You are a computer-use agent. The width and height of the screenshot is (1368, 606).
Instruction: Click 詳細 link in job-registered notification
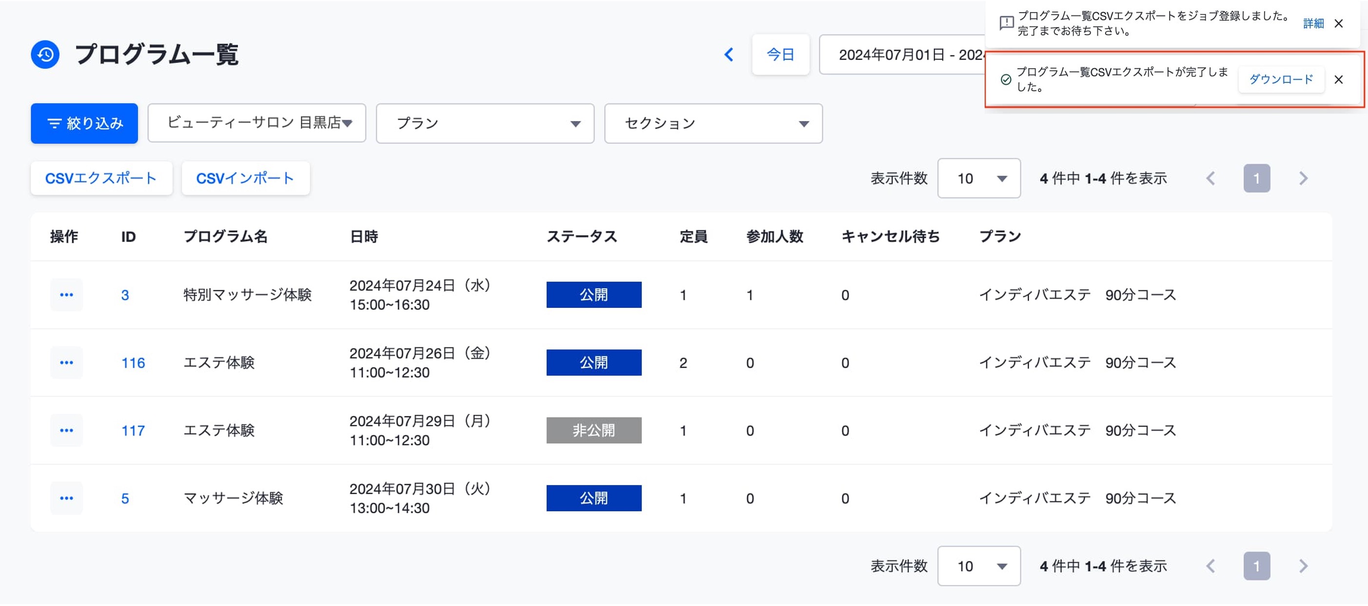pos(1313,23)
